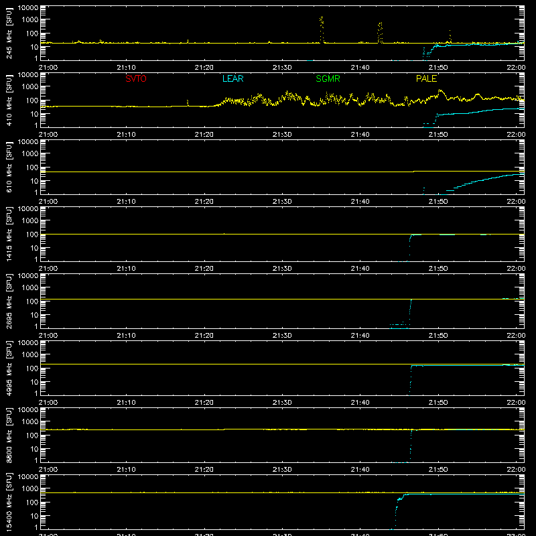Click the 10000 tick label on 245 MHz axis

tap(28, 8)
